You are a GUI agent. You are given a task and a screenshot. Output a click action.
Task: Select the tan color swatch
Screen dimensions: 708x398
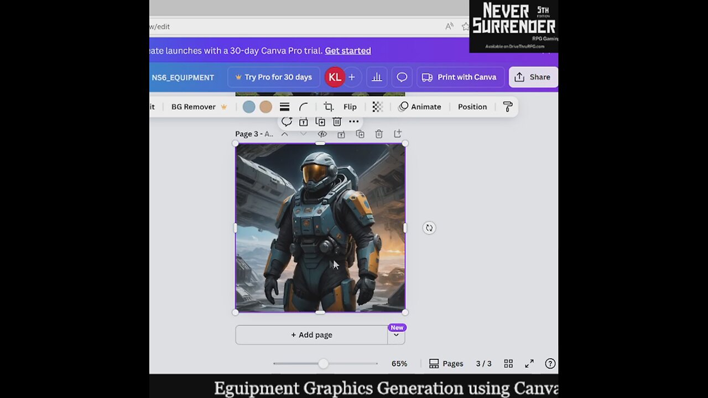pos(266,107)
